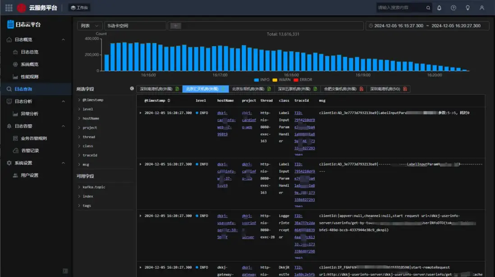The width and height of the screenshot is (495, 277).
Task: Expand the msg field
Action: tap(79, 164)
